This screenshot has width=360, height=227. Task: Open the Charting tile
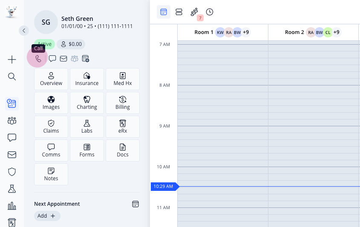pyautogui.click(x=87, y=103)
